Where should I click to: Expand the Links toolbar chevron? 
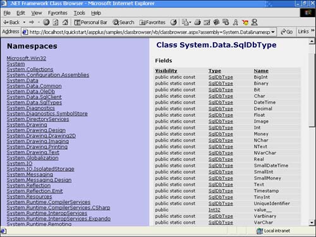[313, 31]
